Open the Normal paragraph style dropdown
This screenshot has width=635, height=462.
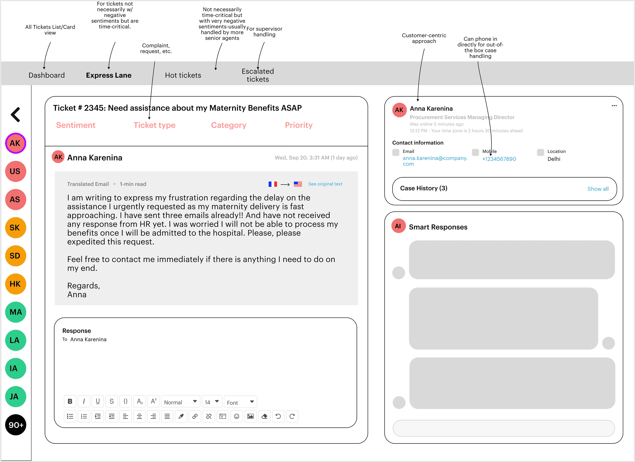[180, 402]
